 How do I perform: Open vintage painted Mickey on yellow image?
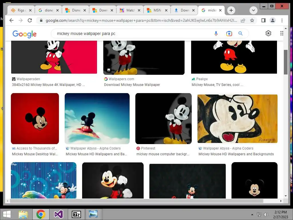pyautogui.click(x=237, y=119)
